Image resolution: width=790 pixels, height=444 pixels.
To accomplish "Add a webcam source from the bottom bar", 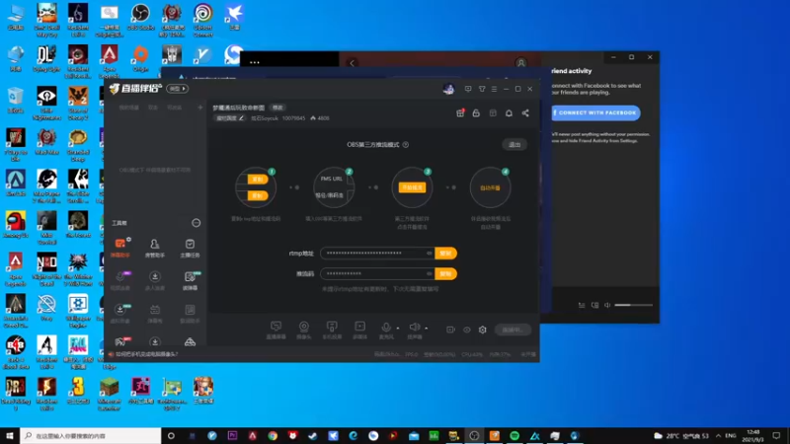I will (304, 330).
